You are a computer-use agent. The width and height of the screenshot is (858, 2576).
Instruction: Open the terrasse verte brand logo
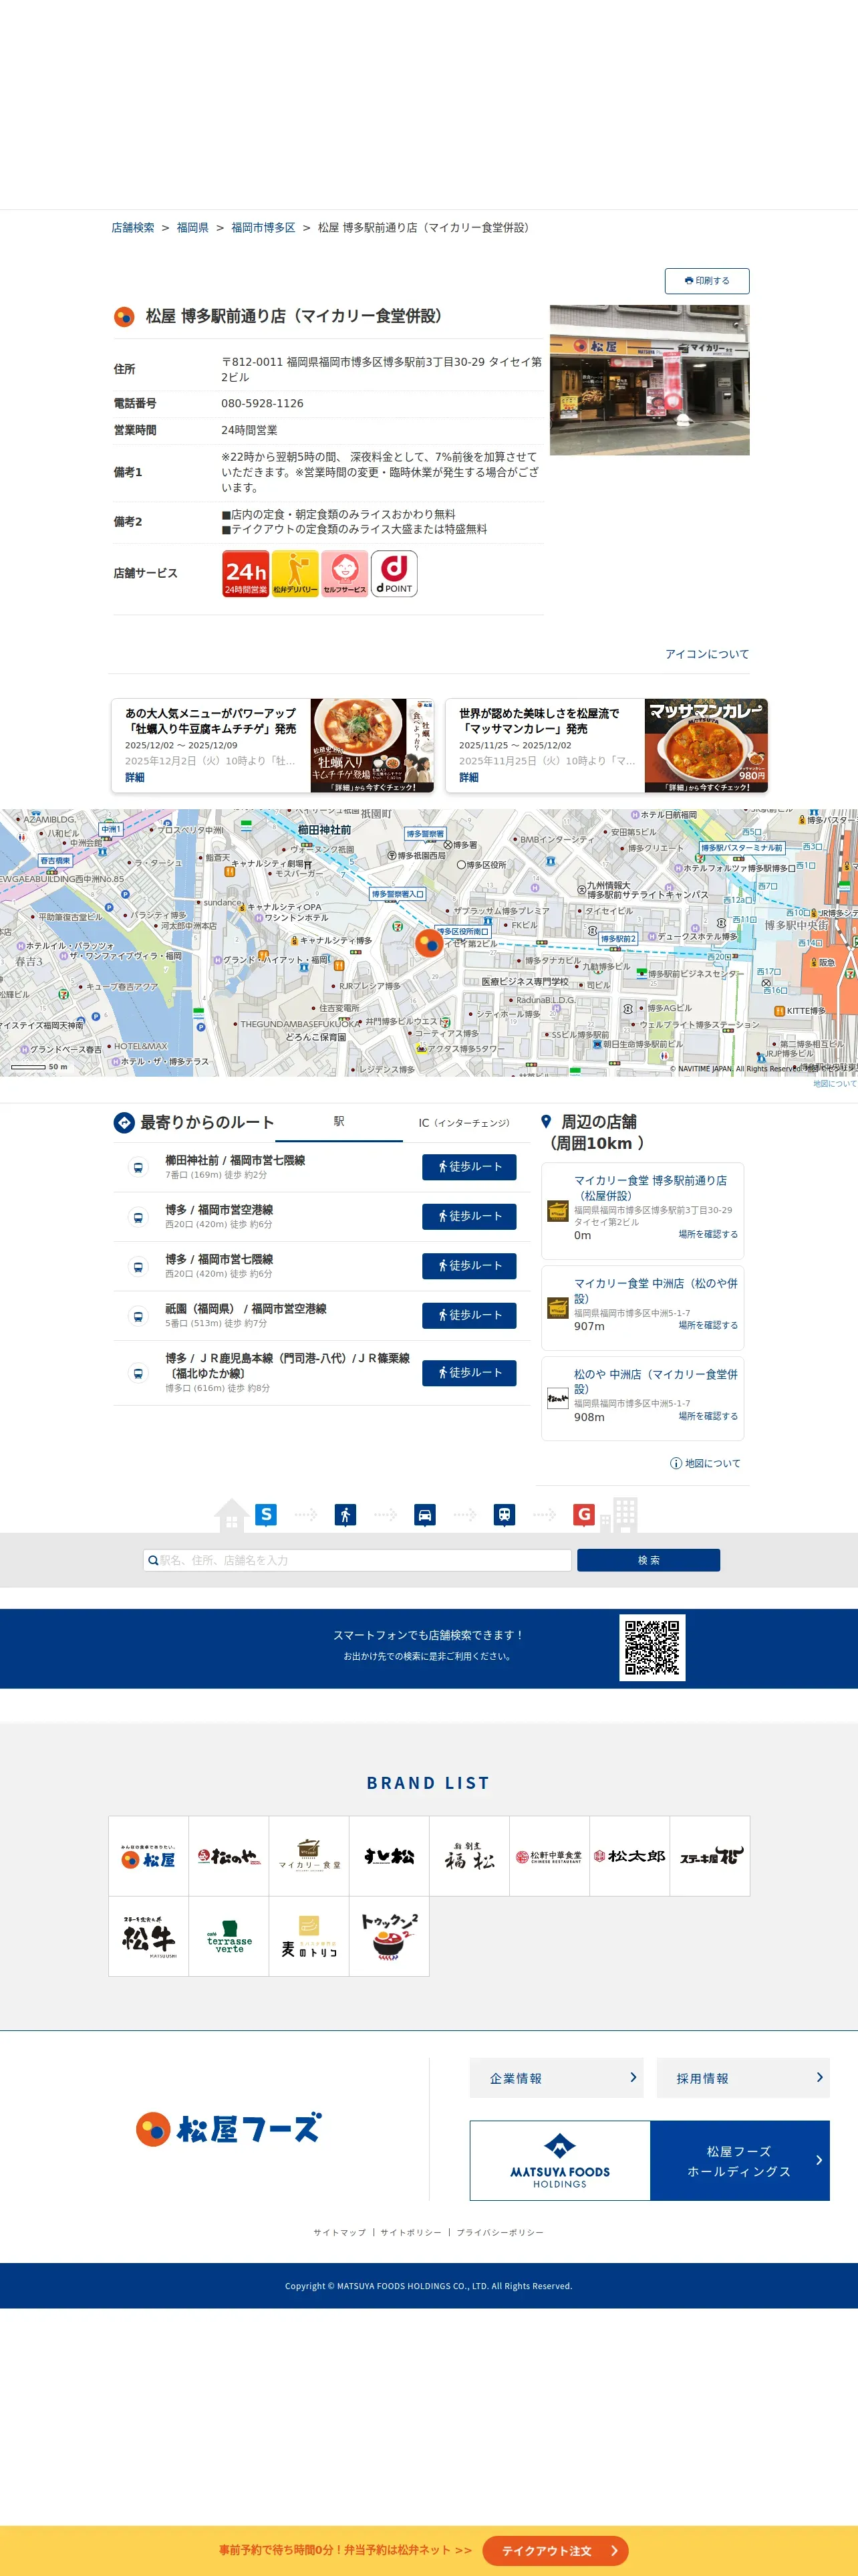[229, 1937]
